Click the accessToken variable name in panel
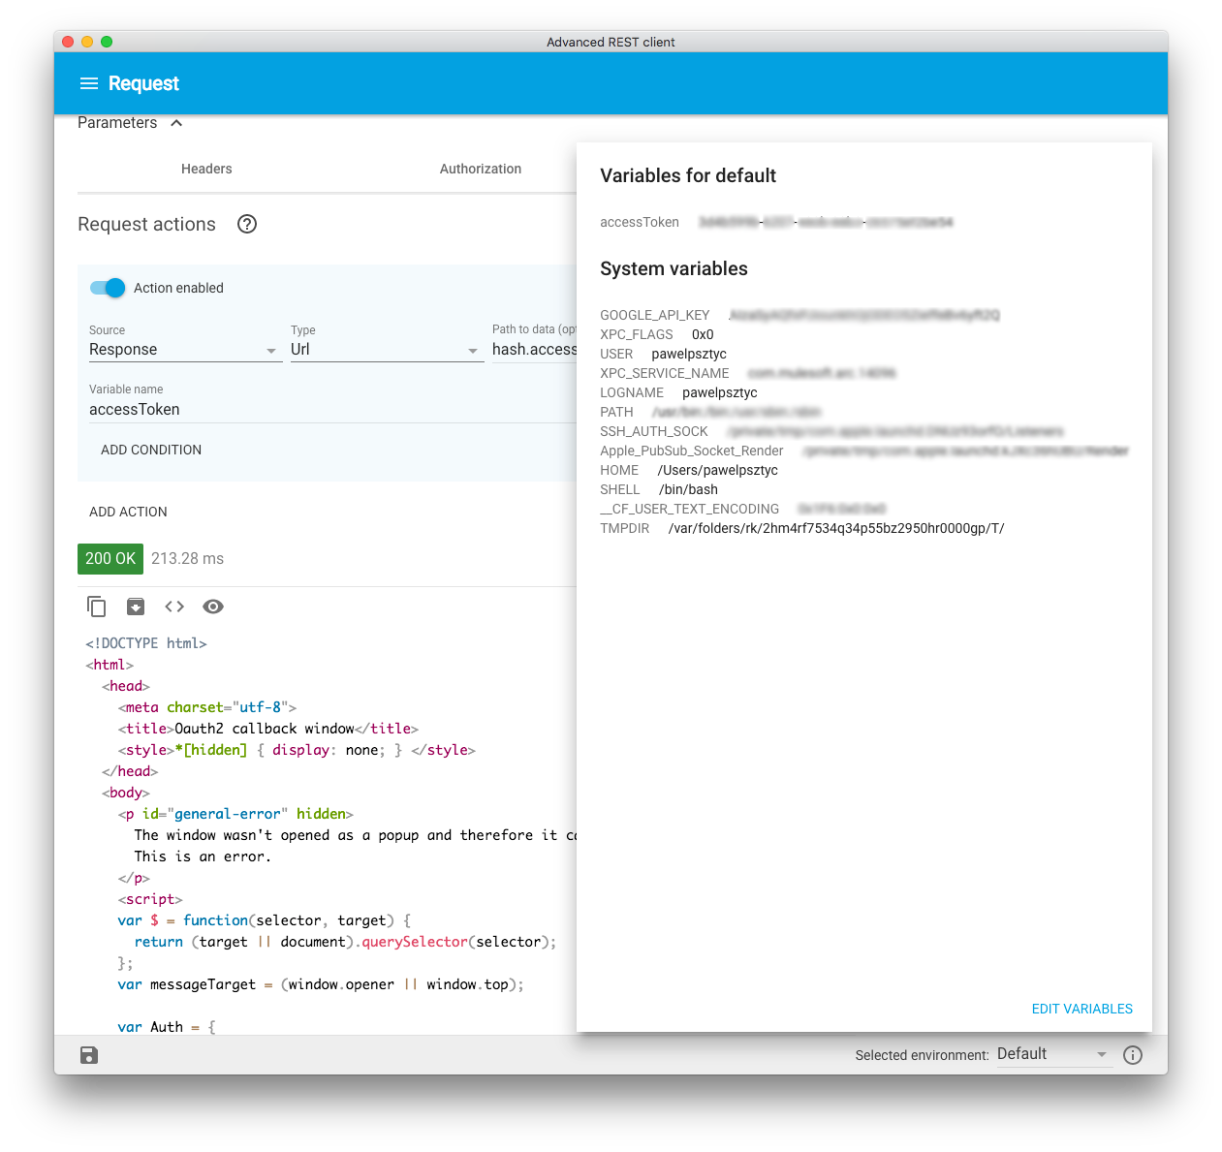 coord(640,222)
